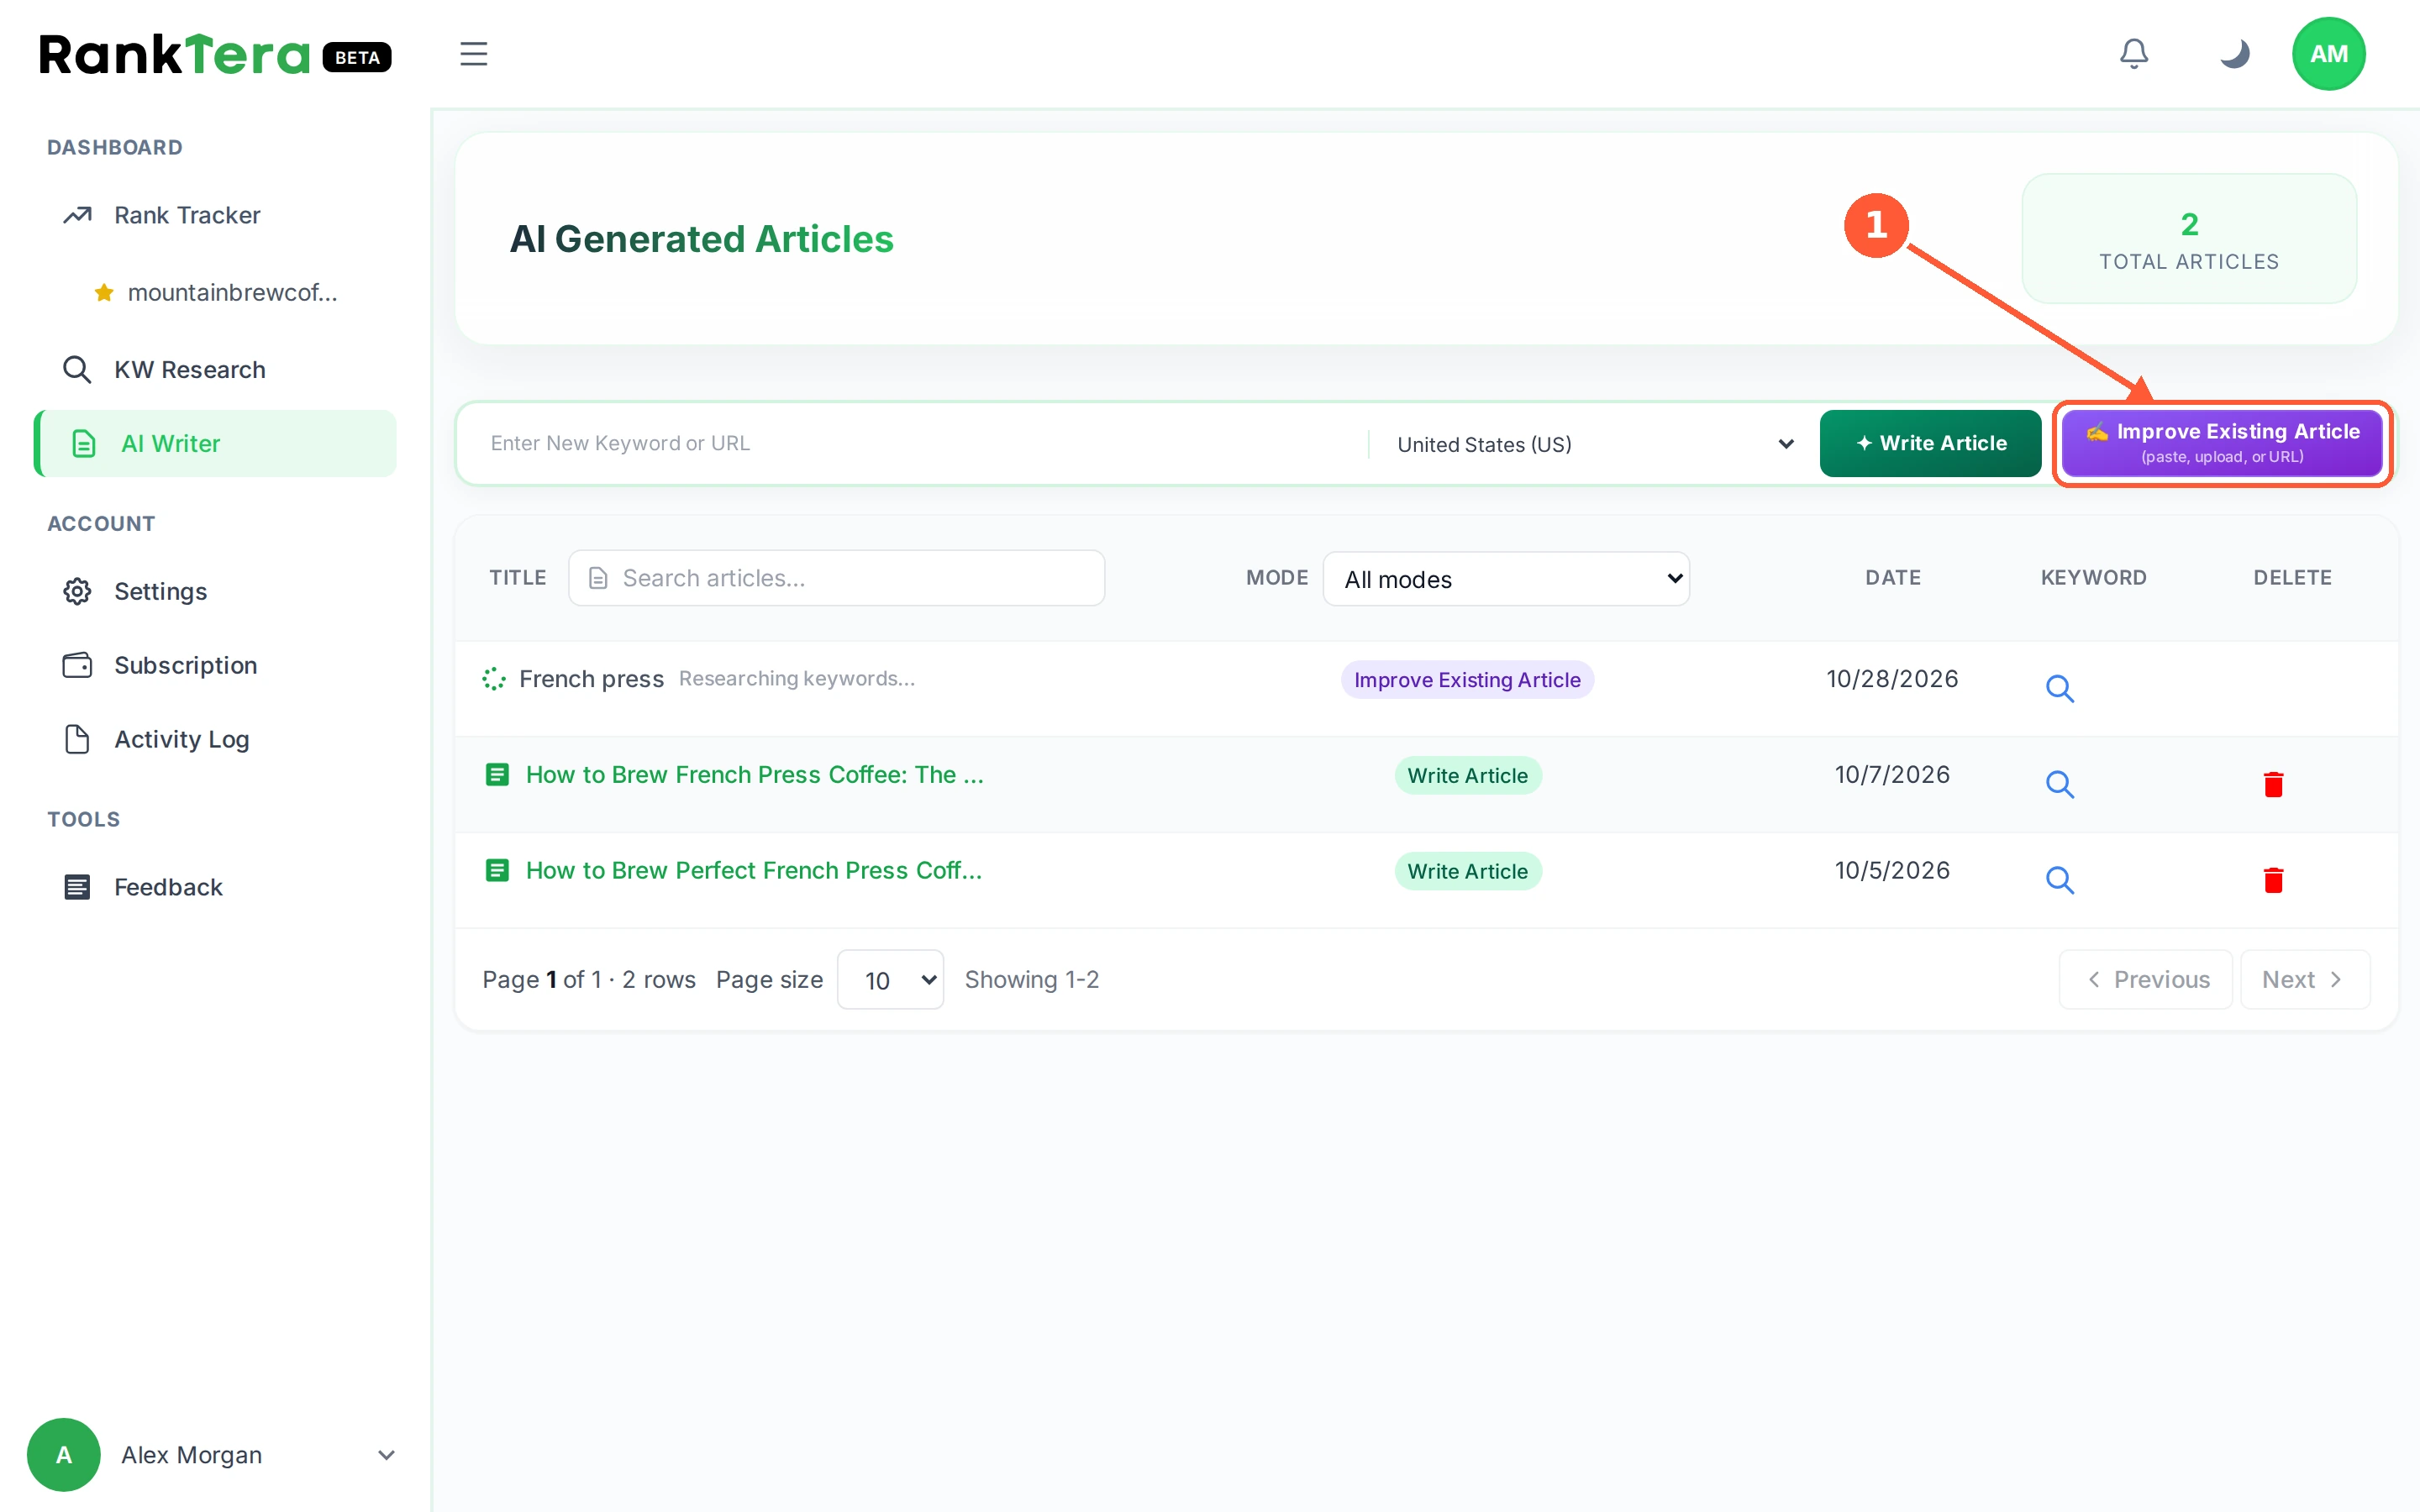Expand the Alex Morgan account chevron
This screenshot has height=1512, width=2420.
386,1455
